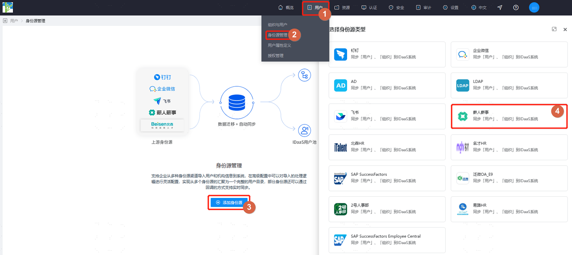Open the help question mark icon
The image size is (572, 255).
[x=516, y=8]
